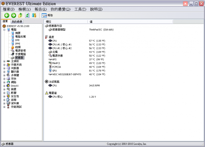The image size is (205, 147).
Task: Open the 報告(R) menu
Action: pyautogui.click(x=41, y=9)
